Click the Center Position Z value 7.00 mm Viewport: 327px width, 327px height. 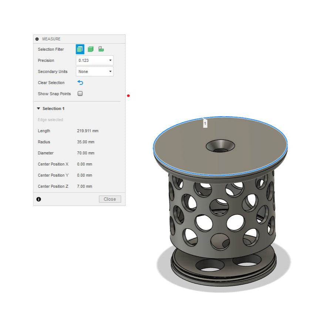pos(84,186)
